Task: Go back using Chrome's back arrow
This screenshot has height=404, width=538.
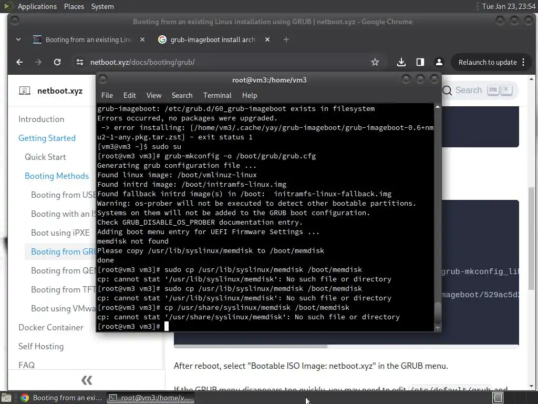Action: tap(19, 62)
